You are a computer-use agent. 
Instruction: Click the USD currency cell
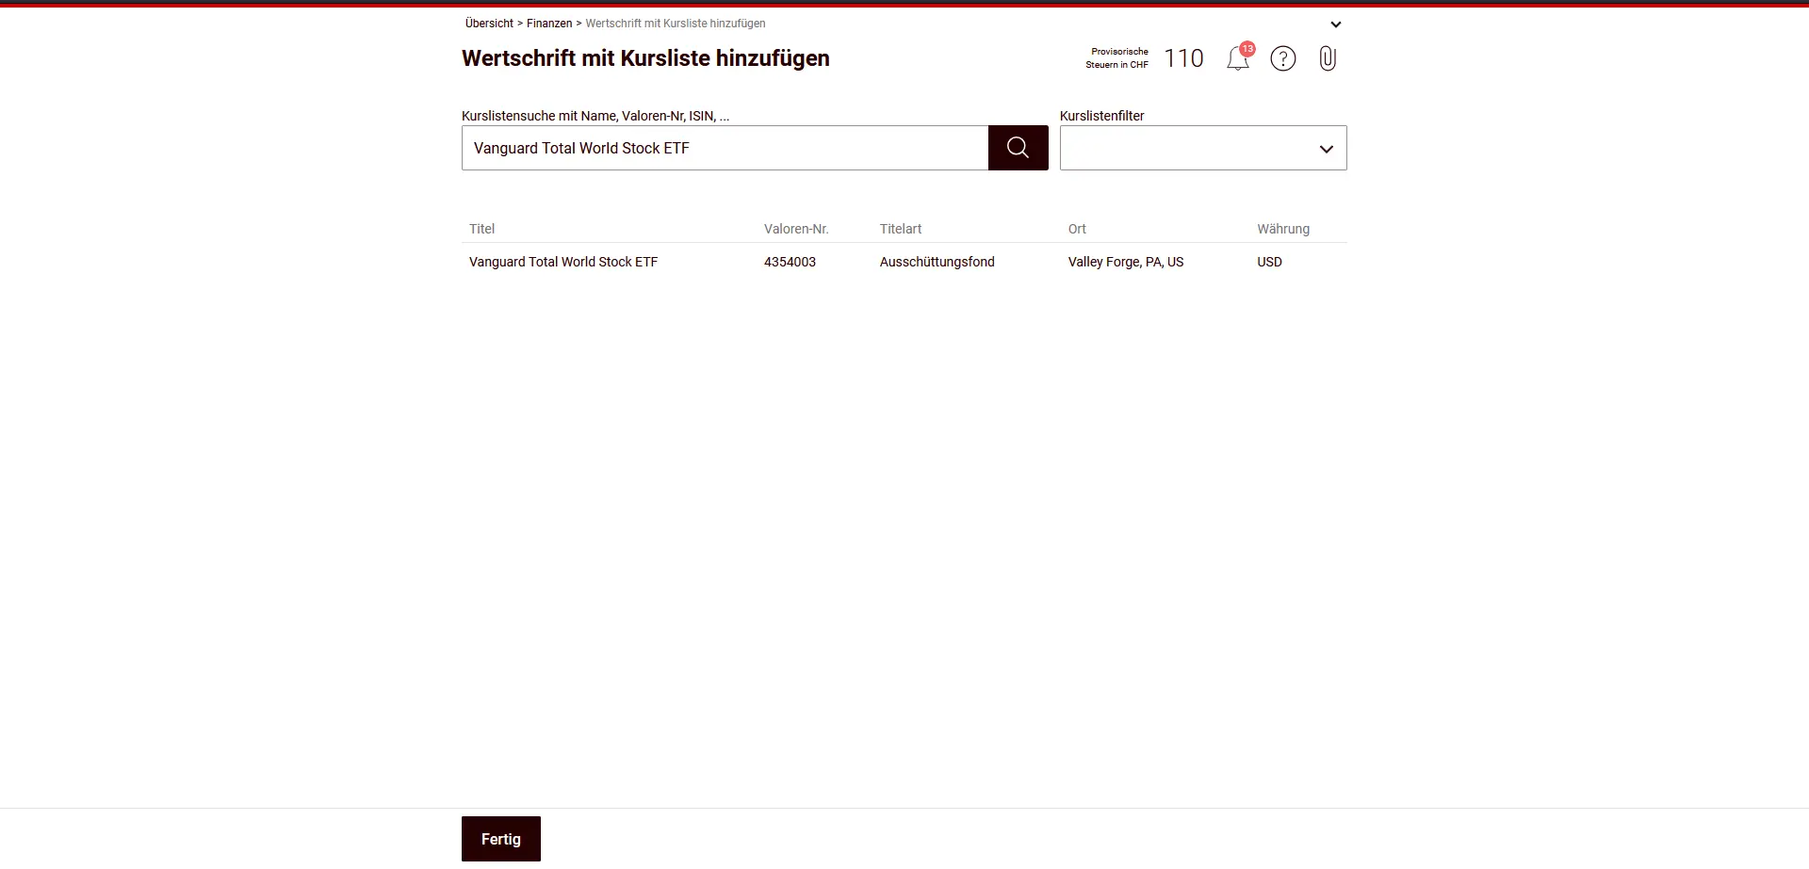pos(1269,262)
